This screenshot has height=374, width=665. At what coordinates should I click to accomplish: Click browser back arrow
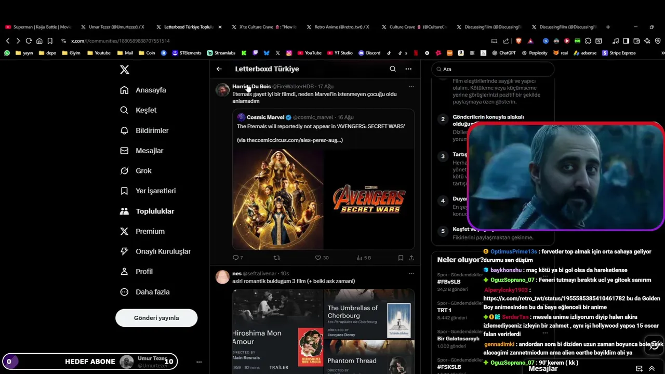7,41
